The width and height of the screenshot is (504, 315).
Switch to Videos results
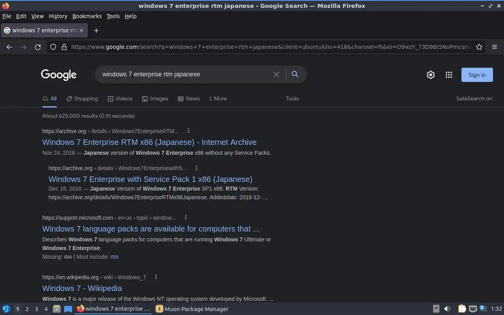pos(120,98)
